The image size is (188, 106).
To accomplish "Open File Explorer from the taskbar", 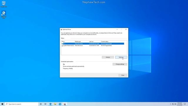I will (55, 104).
